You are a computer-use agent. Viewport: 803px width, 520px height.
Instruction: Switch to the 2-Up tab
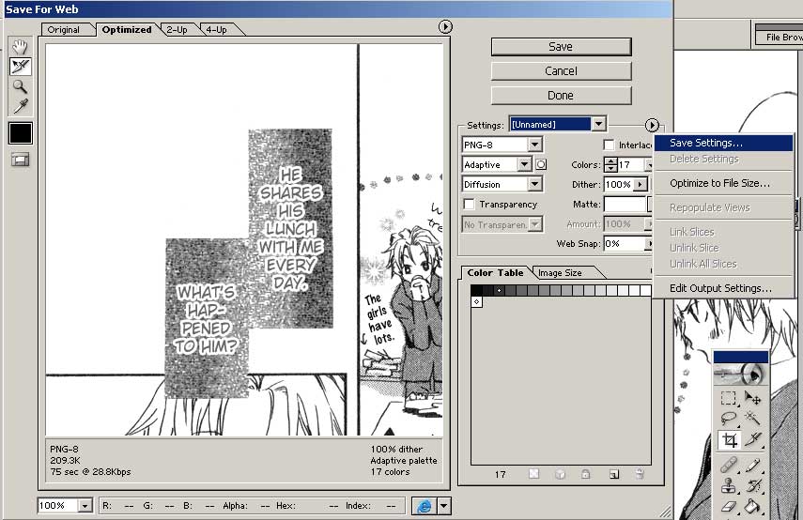(x=177, y=30)
